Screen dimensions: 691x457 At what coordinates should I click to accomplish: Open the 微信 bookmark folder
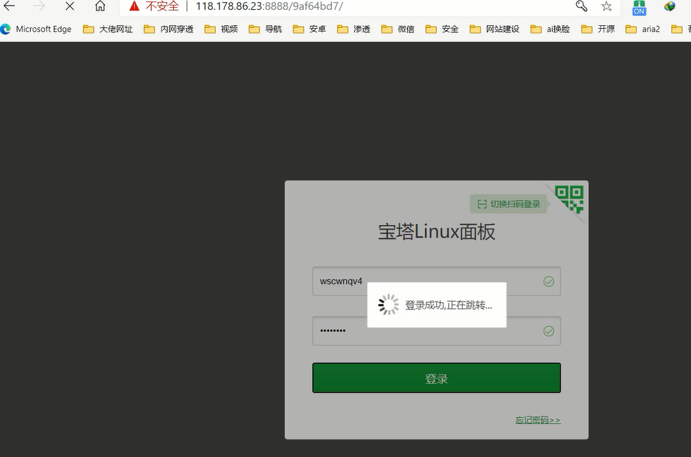click(x=398, y=29)
